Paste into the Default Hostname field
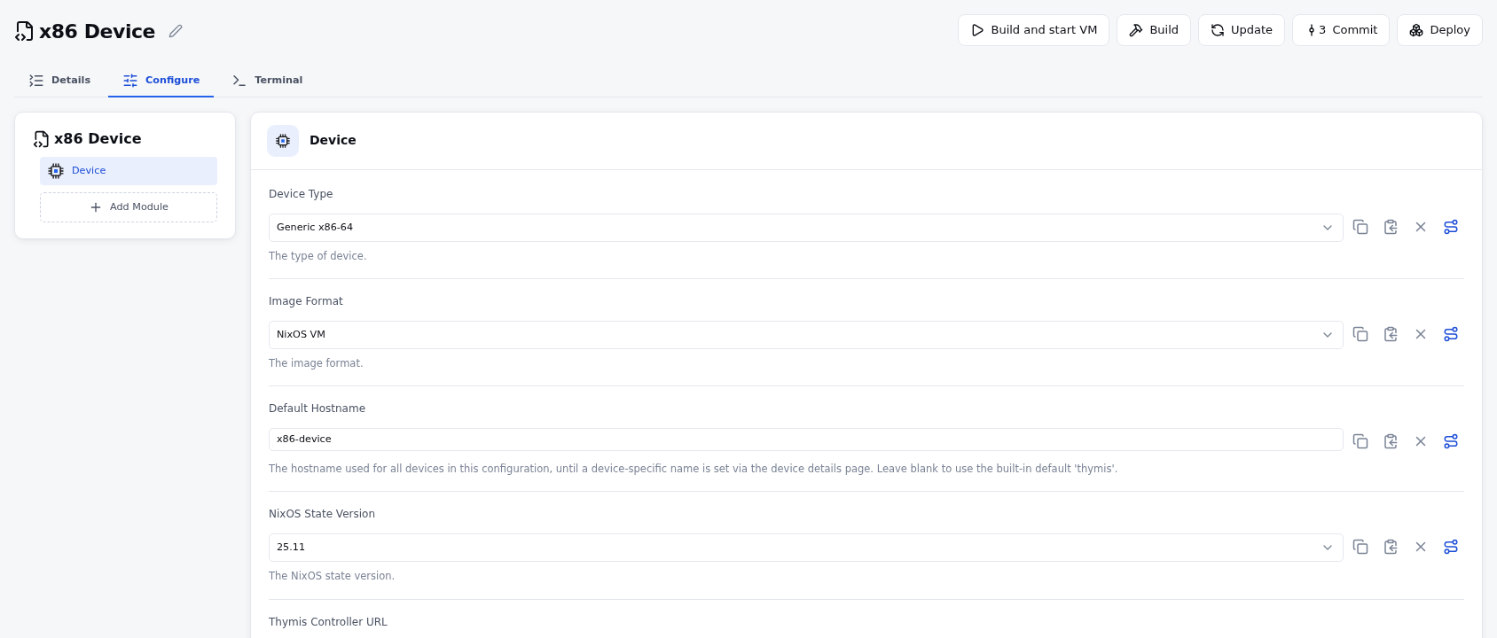 click(1391, 441)
